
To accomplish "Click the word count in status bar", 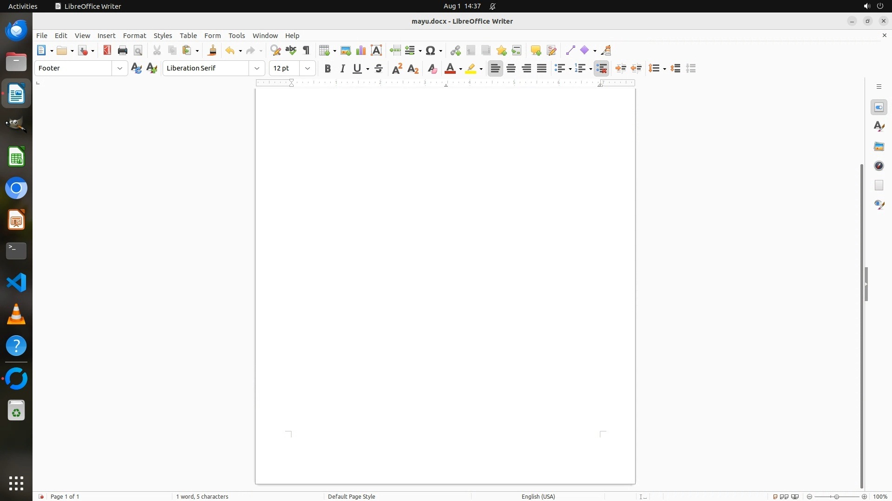I will (x=202, y=496).
